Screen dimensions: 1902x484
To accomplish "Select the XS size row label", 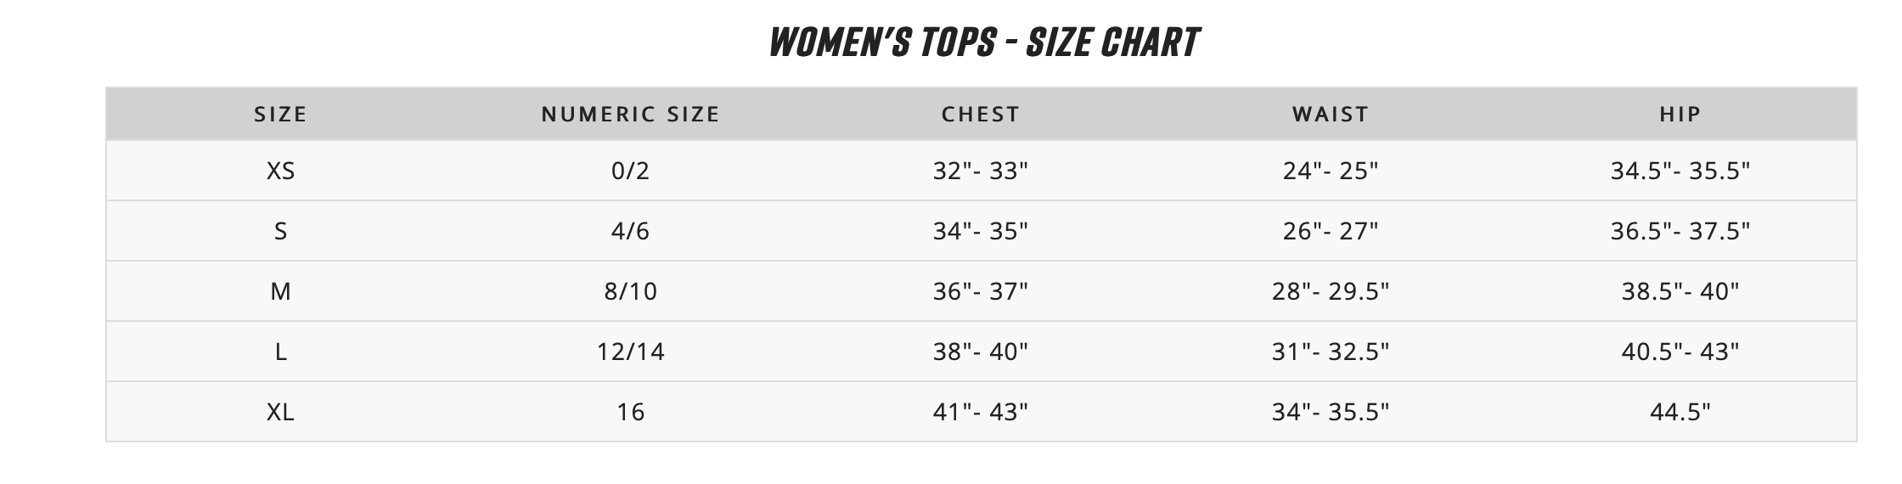I will pos(280,171).
